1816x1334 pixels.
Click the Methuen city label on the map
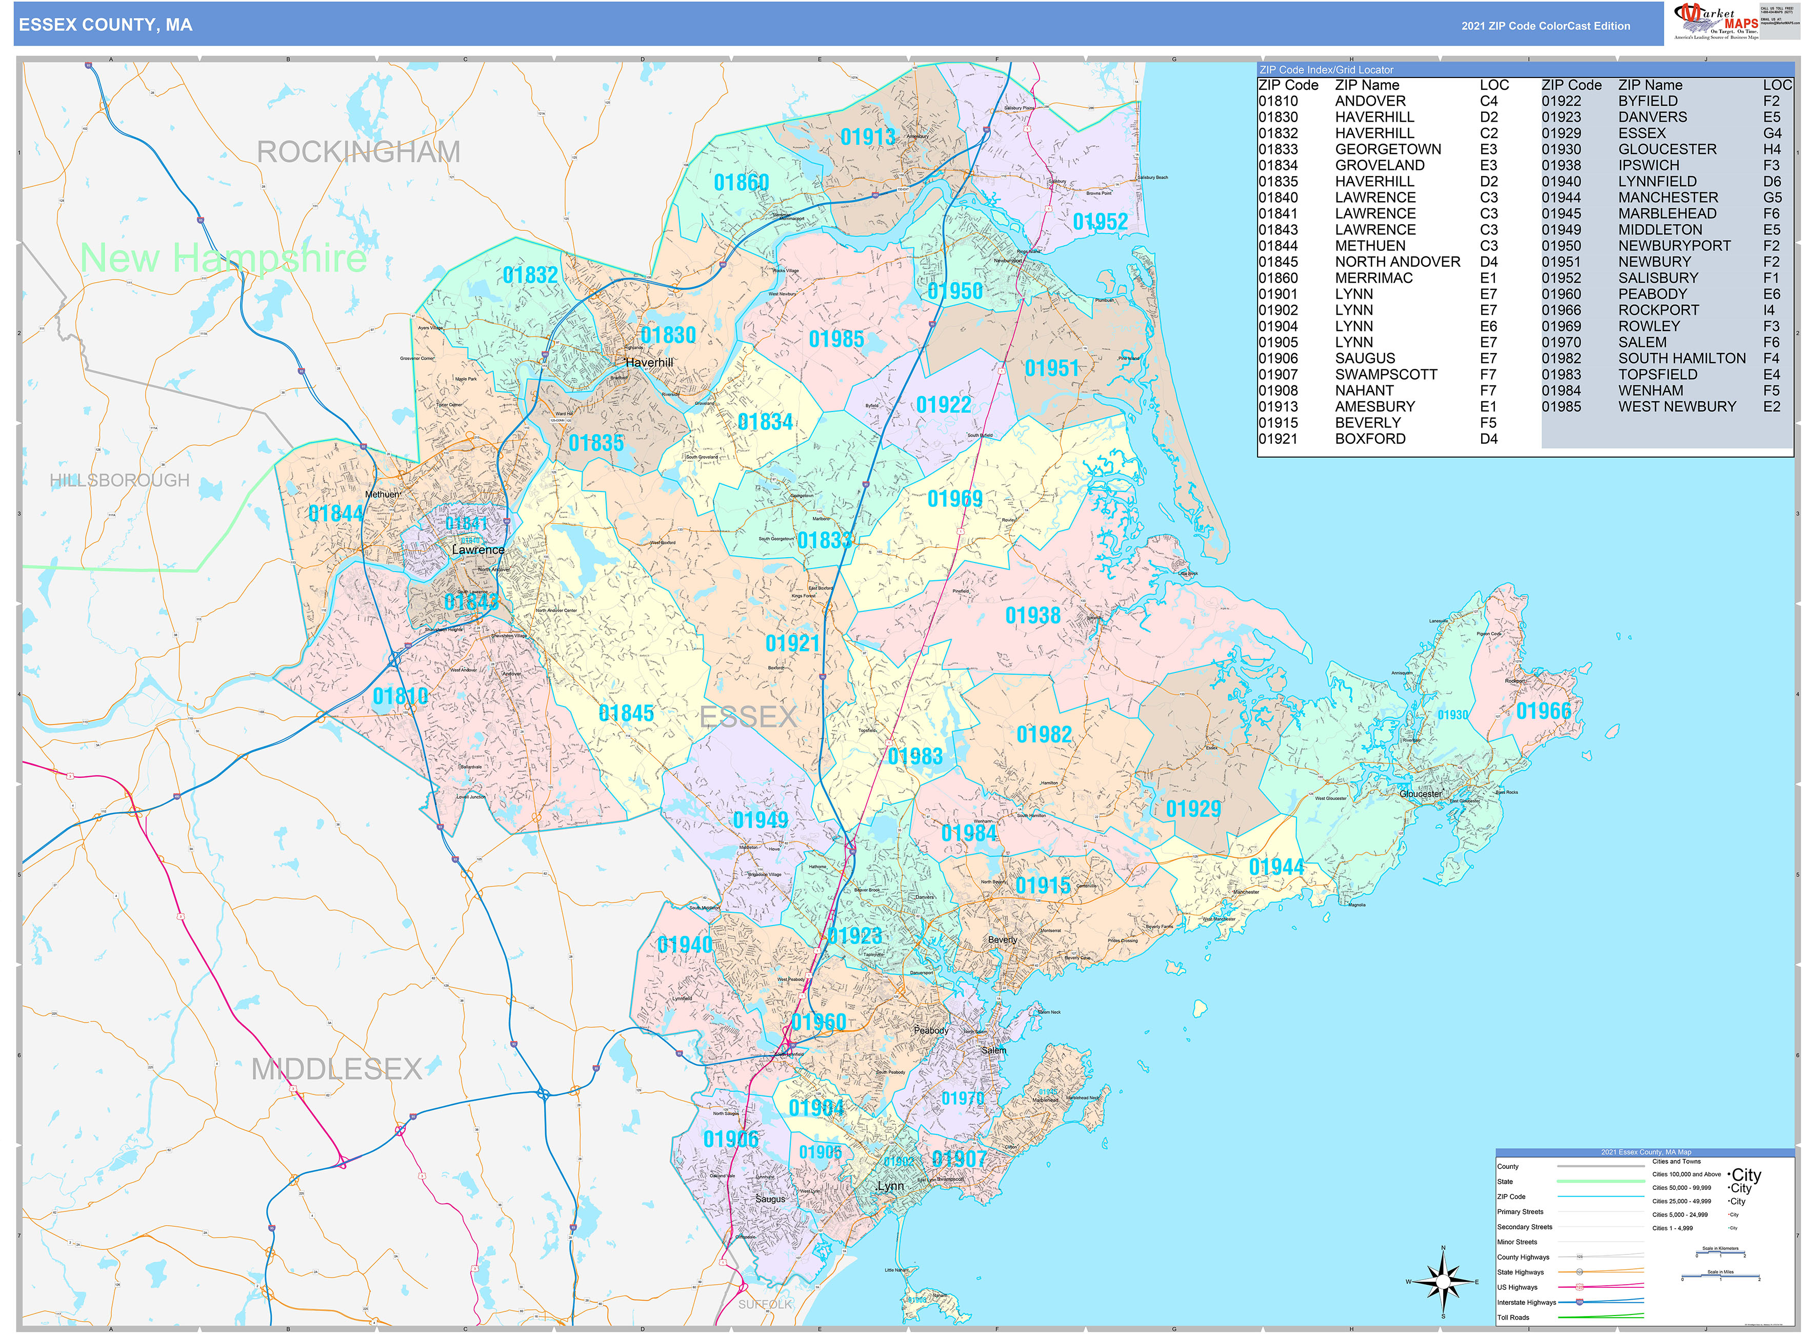pyautogui.click(x=383, y=494)
